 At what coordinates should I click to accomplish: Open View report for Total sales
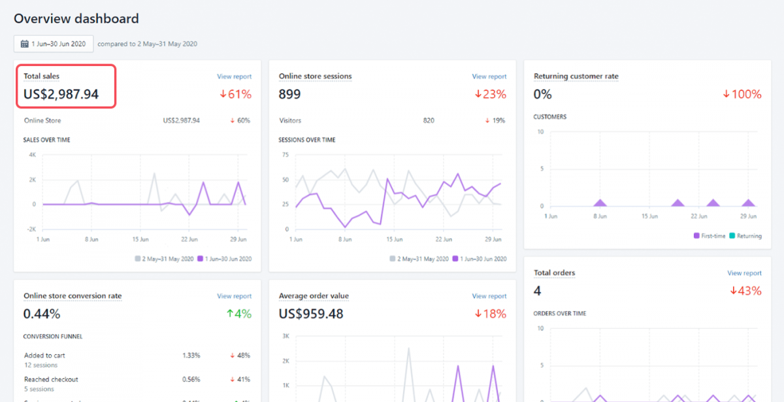click(234, 76)
